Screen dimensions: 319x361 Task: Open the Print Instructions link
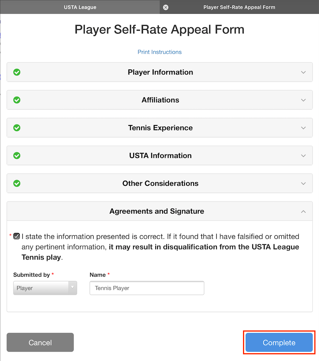point(159,52)
